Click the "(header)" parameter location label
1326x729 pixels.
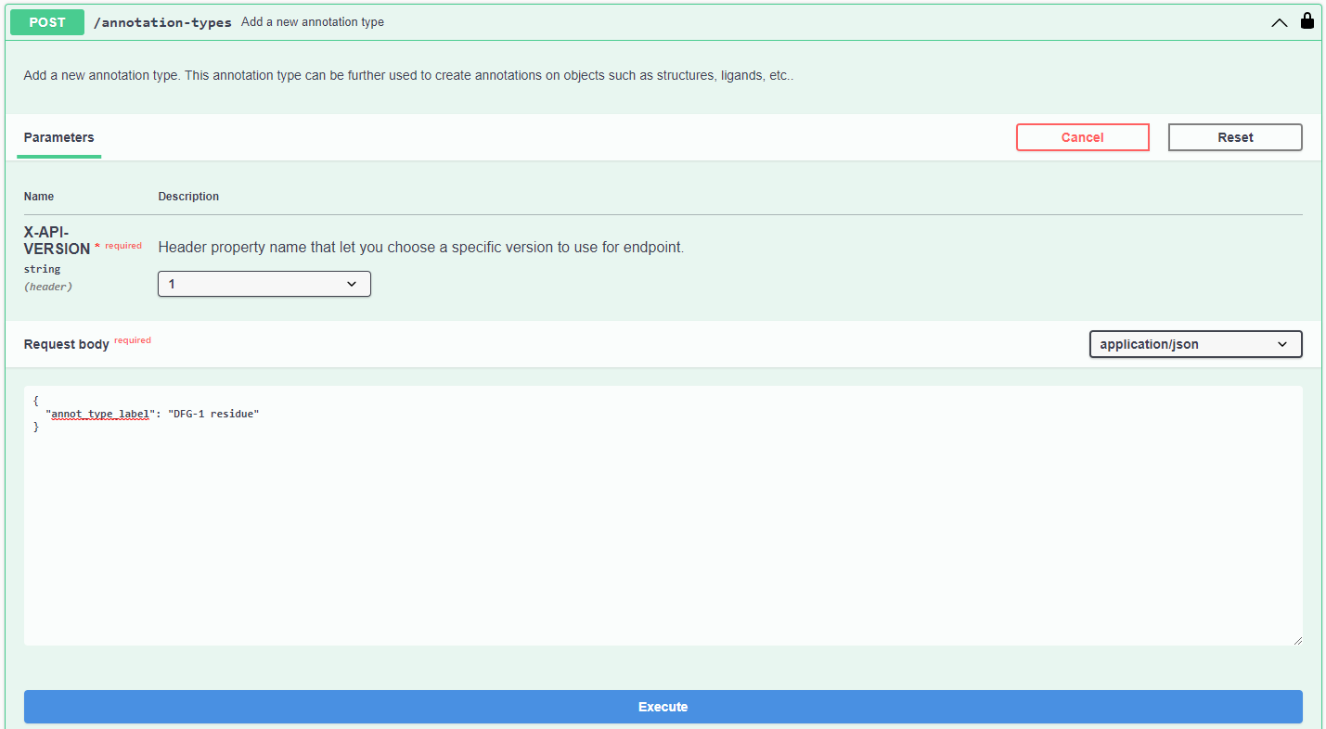(x=48, y=287)
